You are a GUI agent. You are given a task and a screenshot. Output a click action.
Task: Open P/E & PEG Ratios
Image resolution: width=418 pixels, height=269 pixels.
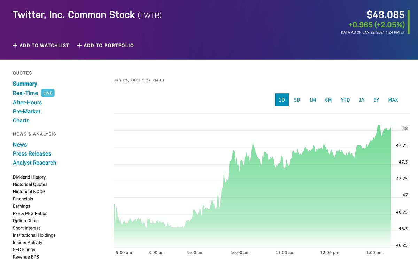[30, 213]
